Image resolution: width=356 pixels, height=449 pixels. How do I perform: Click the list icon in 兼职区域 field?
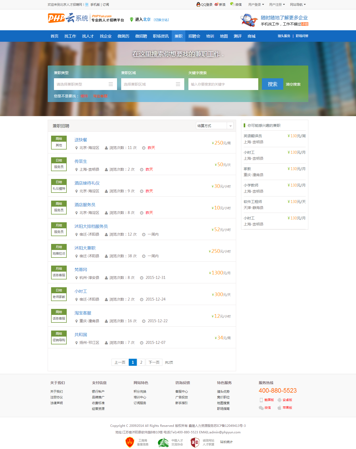[178, 84]
